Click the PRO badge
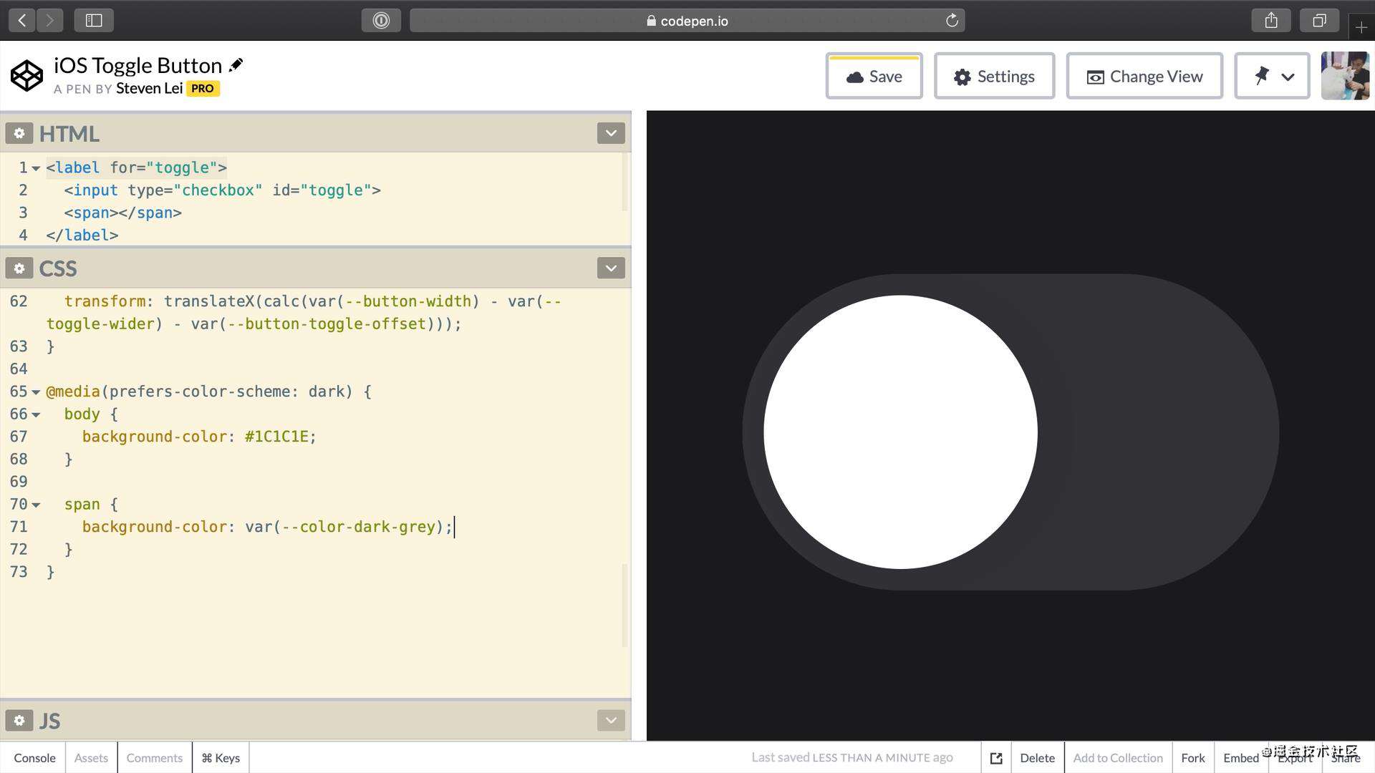Screen dimensions: 1375x773 (203, 89)
